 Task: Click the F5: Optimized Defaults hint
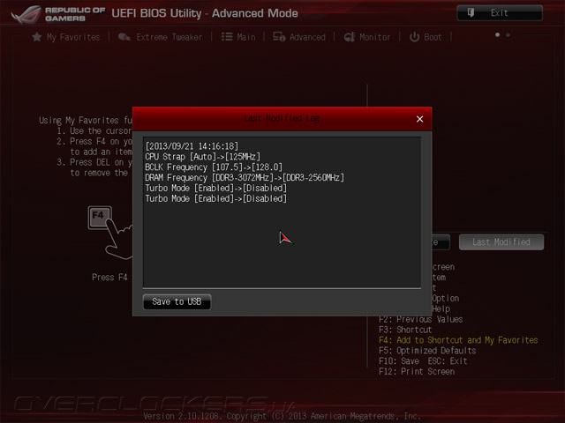click(427, 351)
